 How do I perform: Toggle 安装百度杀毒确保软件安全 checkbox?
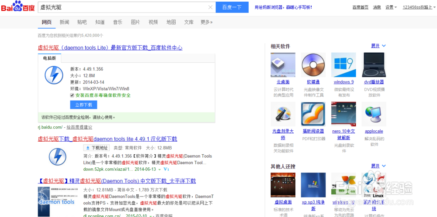72,95
